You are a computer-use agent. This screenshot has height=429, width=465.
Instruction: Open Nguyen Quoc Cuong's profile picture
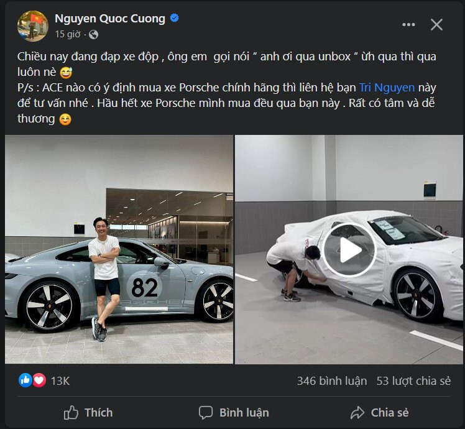point(33,25)
